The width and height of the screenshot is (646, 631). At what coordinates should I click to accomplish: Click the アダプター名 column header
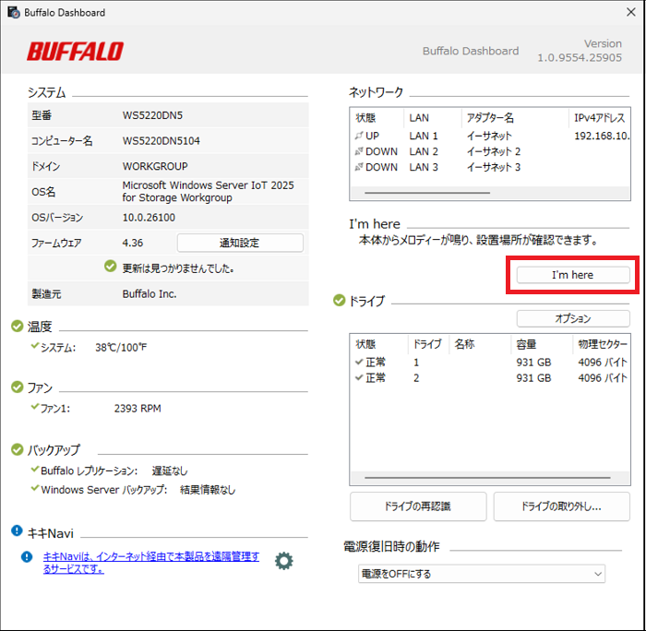(515, 118)
